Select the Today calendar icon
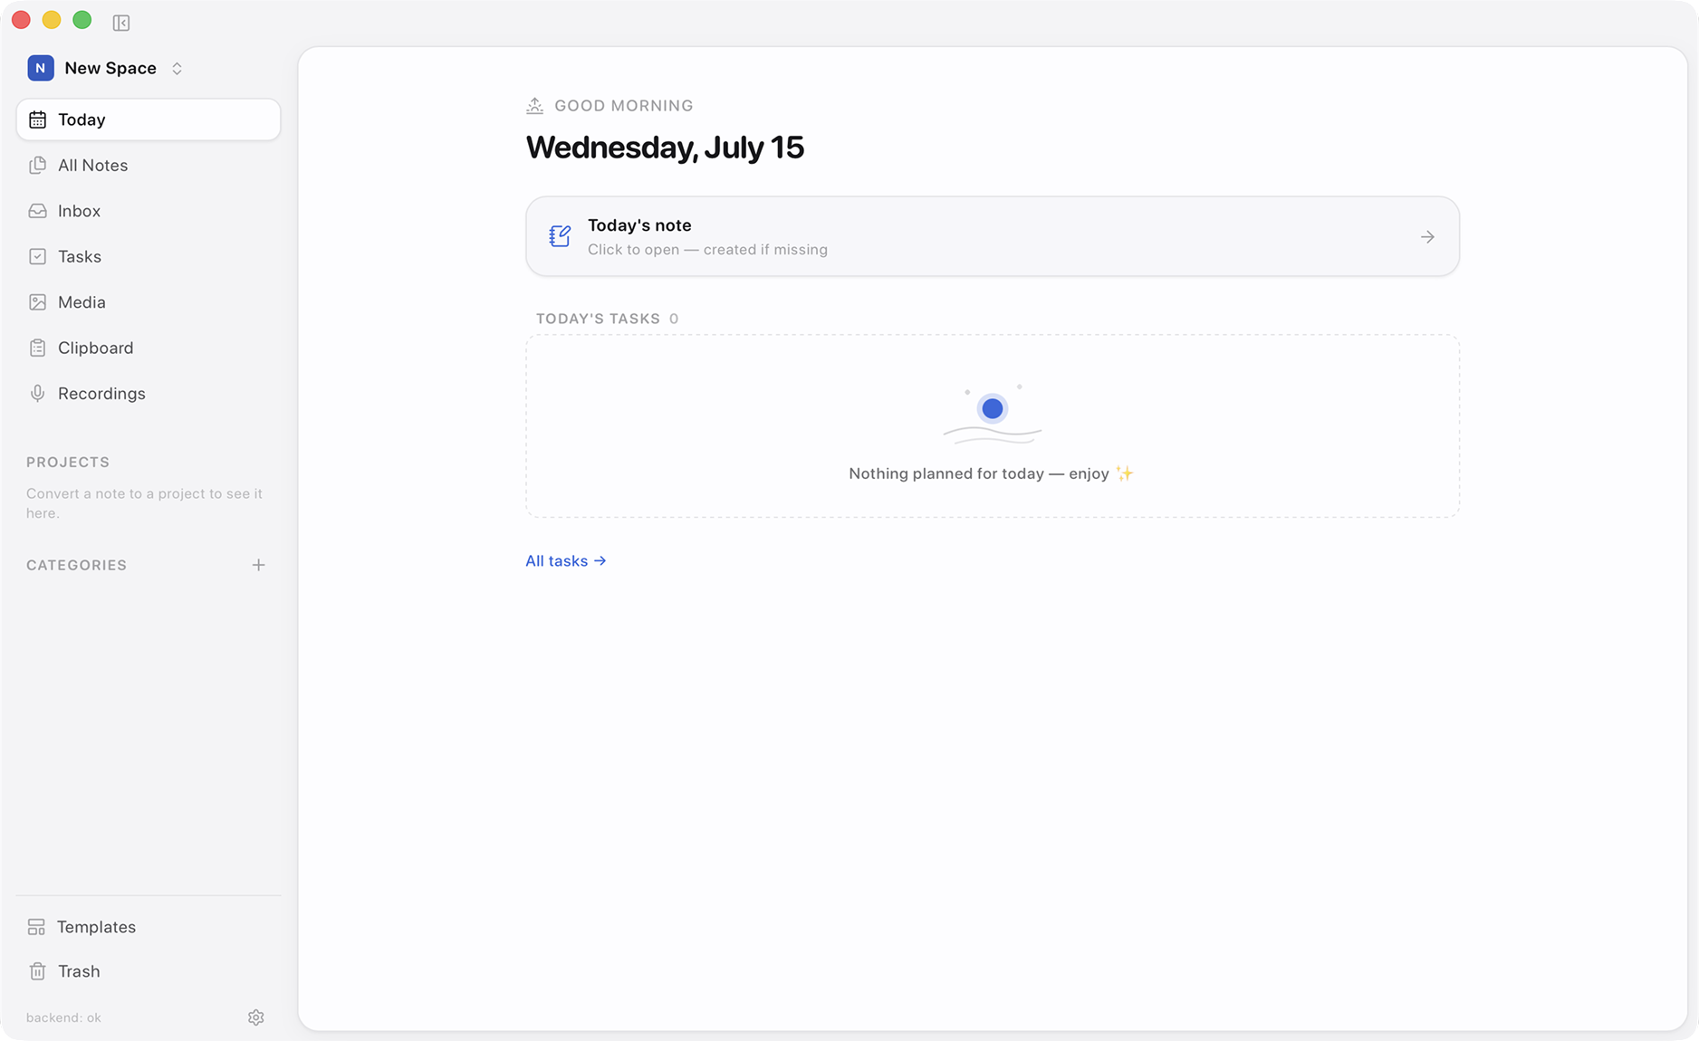 [x=37, y=119]
